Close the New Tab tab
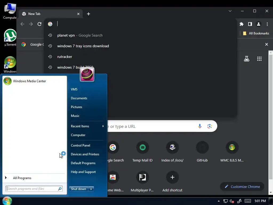The image size is (273, 205). point(78,14)
